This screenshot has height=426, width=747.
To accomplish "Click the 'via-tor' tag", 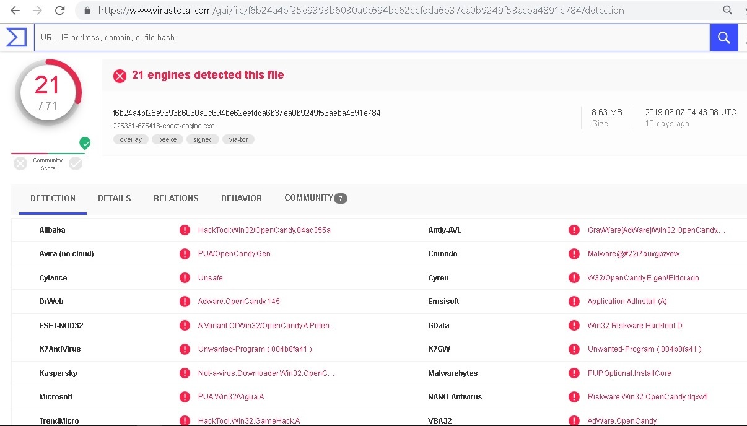I will pos(238,139).
